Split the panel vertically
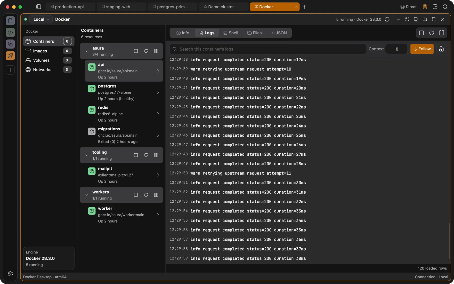Screen dimensions: 454x284 425,19
